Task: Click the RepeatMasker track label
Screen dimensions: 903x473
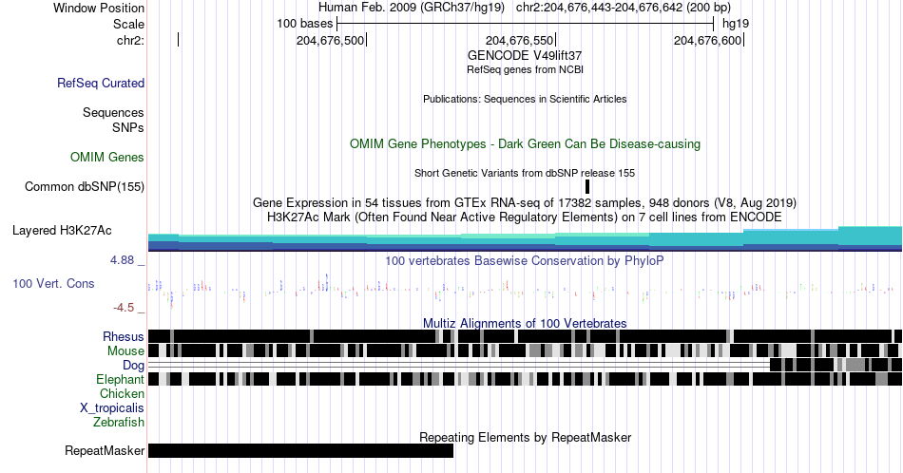Action: pyautogui.click(x=105, y=450)
